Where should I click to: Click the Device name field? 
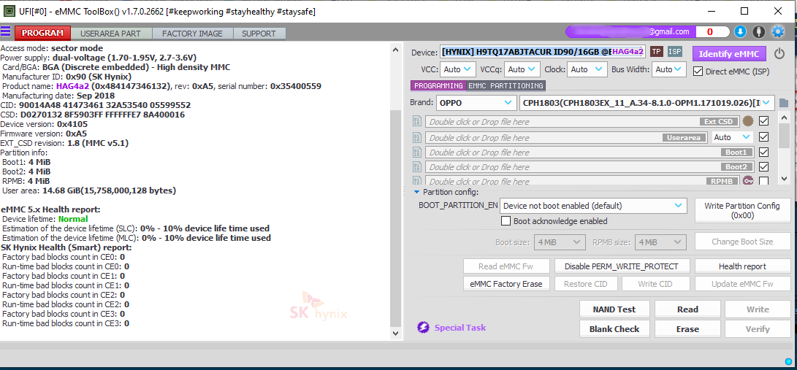point(543,52)
